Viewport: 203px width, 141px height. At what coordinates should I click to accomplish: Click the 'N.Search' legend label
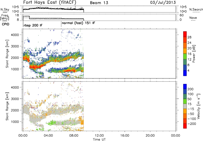point(196,9)
